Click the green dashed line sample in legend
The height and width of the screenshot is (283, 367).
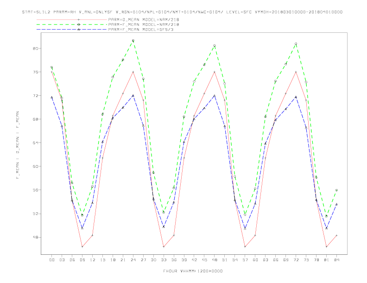[x=72, y=25]
